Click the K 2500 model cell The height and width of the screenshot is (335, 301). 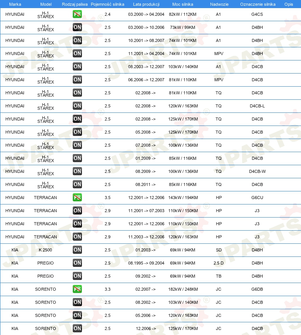tap(45, 250)
